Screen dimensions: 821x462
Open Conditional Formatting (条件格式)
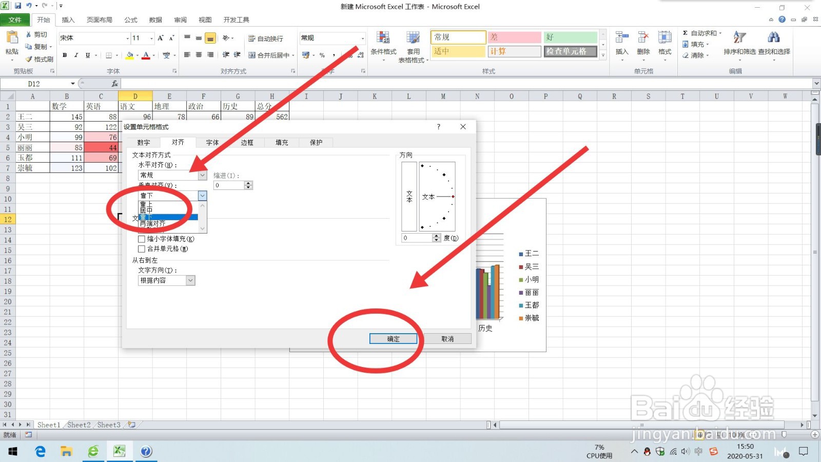(383, 45)
